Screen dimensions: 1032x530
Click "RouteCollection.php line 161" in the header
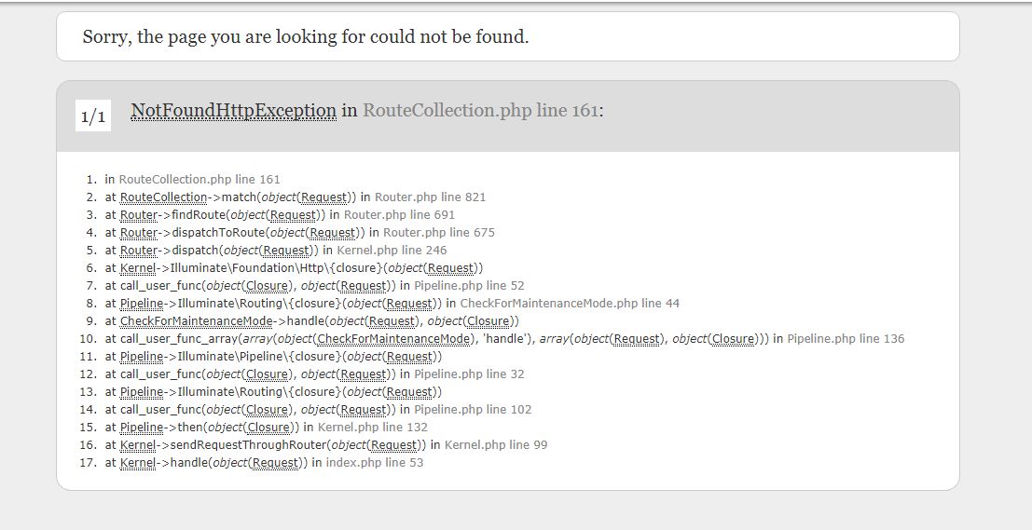[479, 111]
